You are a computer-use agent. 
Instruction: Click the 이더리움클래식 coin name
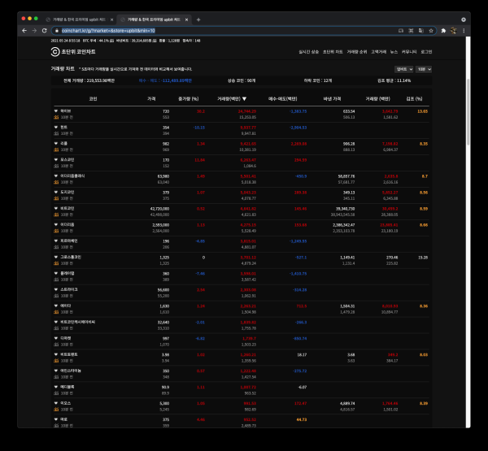tap(72, 176)
